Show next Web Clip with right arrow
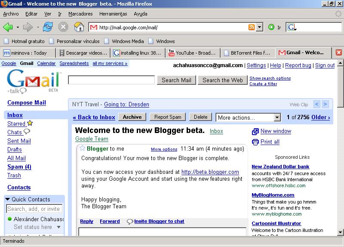The height and width of the screenshot is (247, 344). point(326,104)
